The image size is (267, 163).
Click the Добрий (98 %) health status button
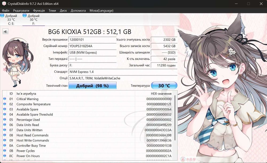click(92, 85)
